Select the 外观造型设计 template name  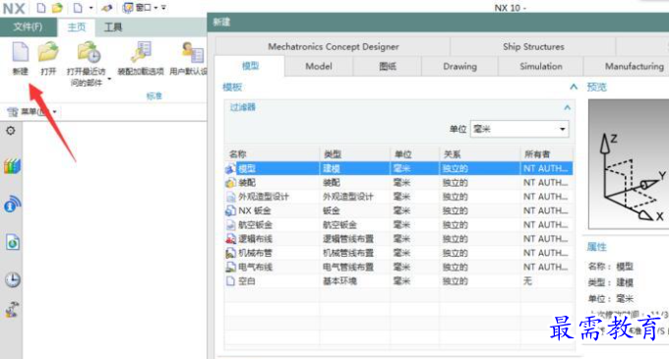coord(264,197)
